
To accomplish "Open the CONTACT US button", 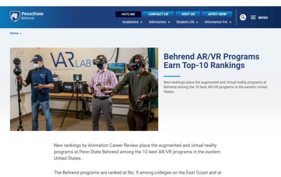I will tap(158, 14).
